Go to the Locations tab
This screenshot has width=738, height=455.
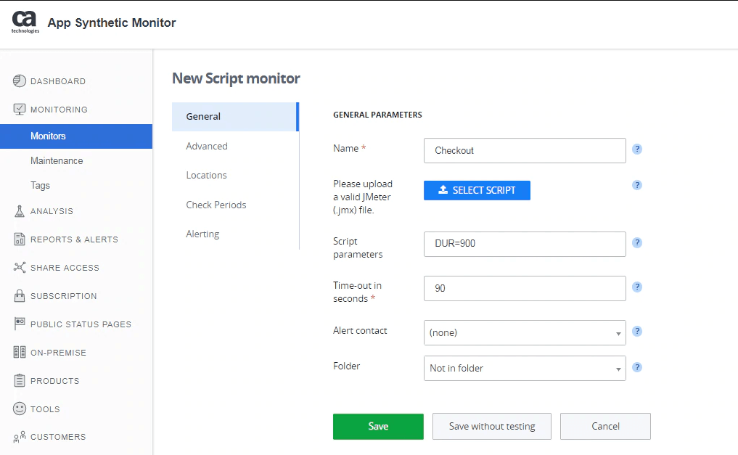(207, 175)
